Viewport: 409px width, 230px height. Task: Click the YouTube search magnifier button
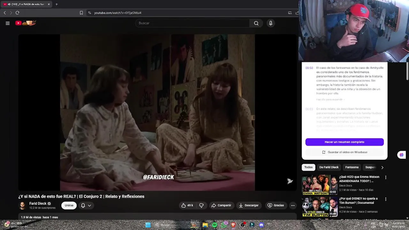pos(256,23)
